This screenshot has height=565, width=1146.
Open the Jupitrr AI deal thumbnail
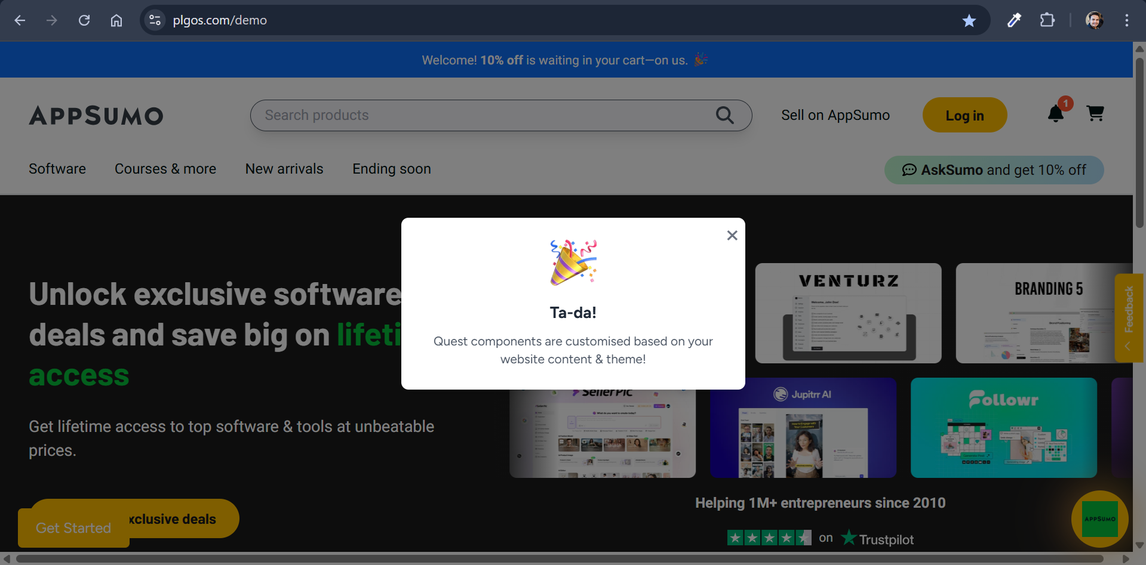803,428
